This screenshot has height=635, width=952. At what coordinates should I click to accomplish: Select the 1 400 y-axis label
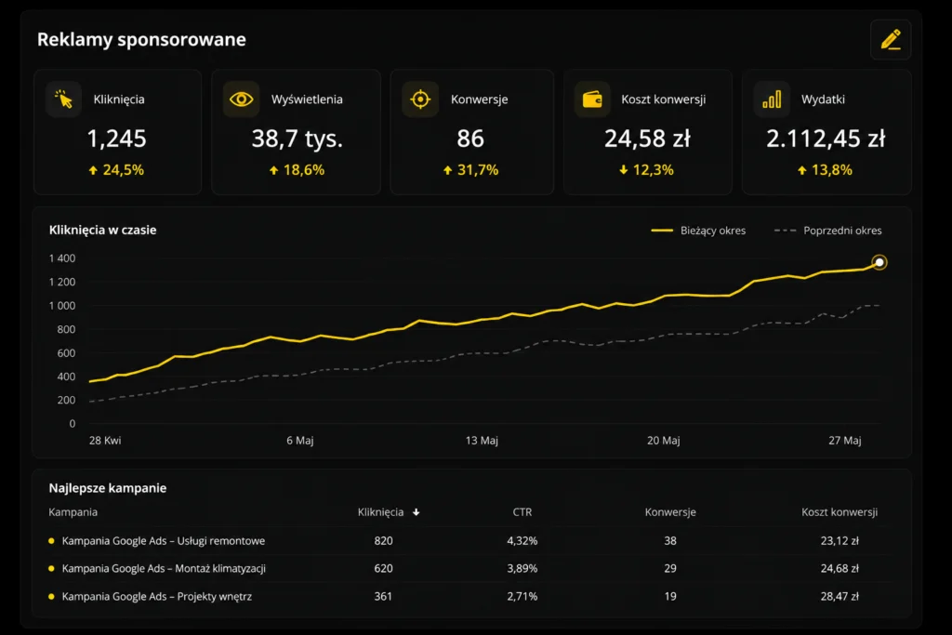pos(62,258)
